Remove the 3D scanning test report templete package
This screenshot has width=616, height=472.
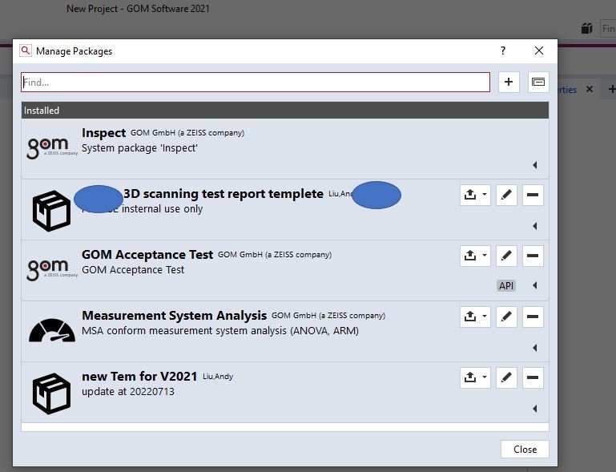pyautogui.click(x=533, y=195)
